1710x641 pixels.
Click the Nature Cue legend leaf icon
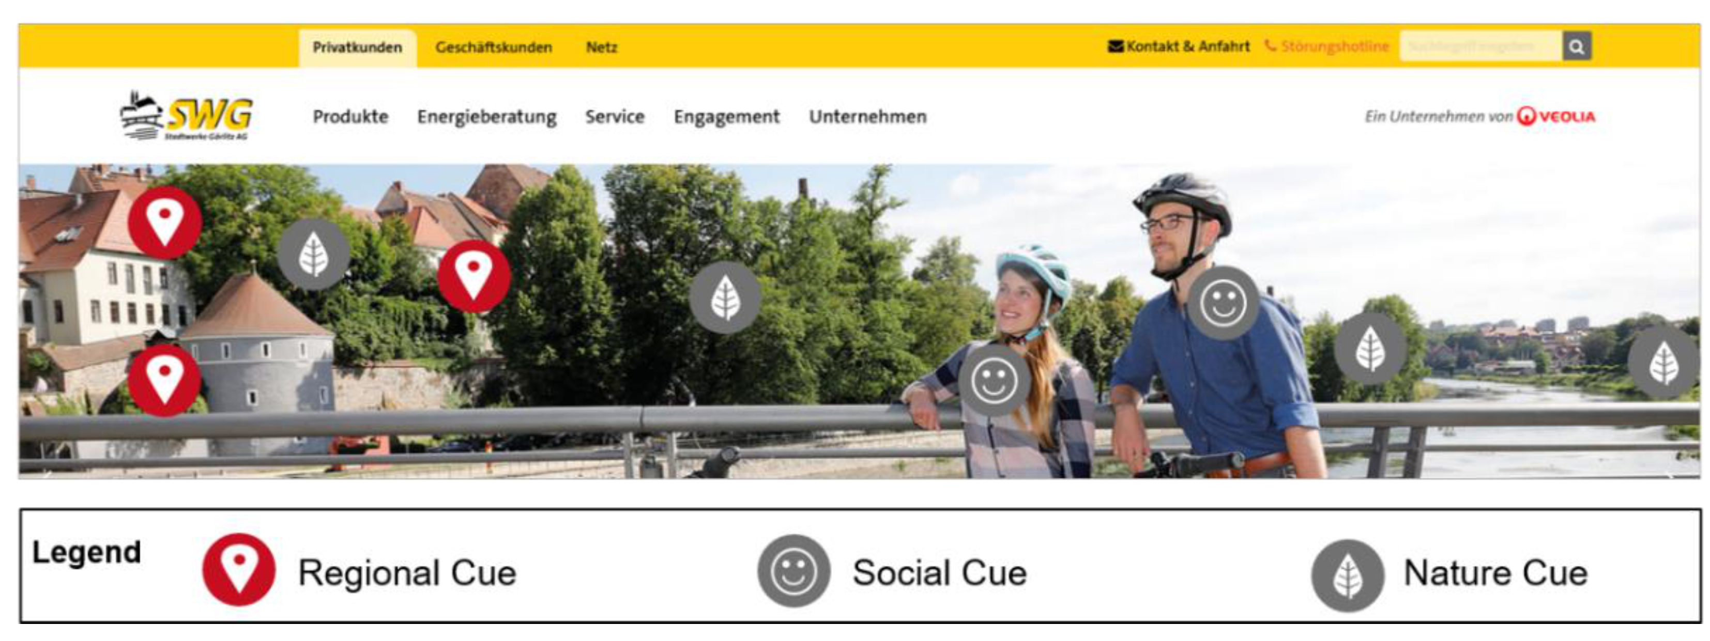point(1347,575)
